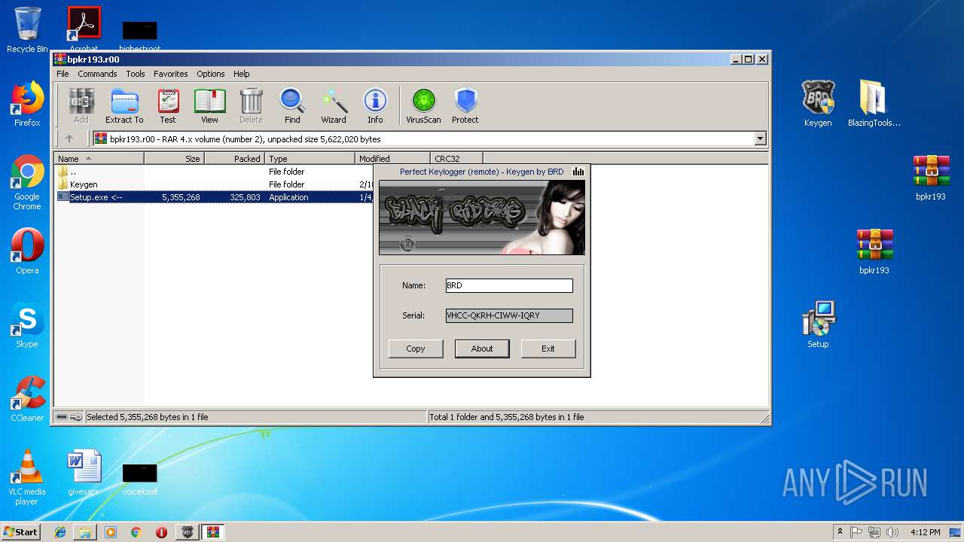The image size is (964, 542).
Task: Click Internet Explorer taskbar icon
Action: [x=60, y=532]
